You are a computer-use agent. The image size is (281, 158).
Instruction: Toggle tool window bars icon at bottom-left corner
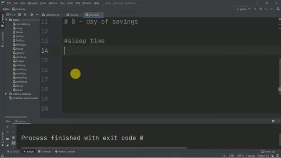click(x=3, y=156)
